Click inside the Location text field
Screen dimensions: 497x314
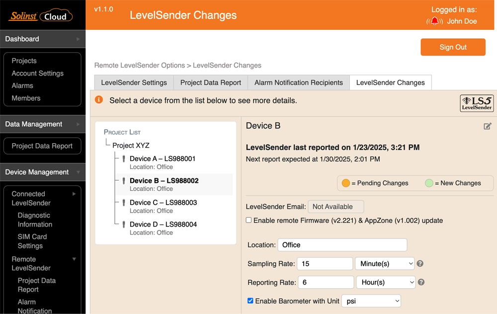coord(342,244)
